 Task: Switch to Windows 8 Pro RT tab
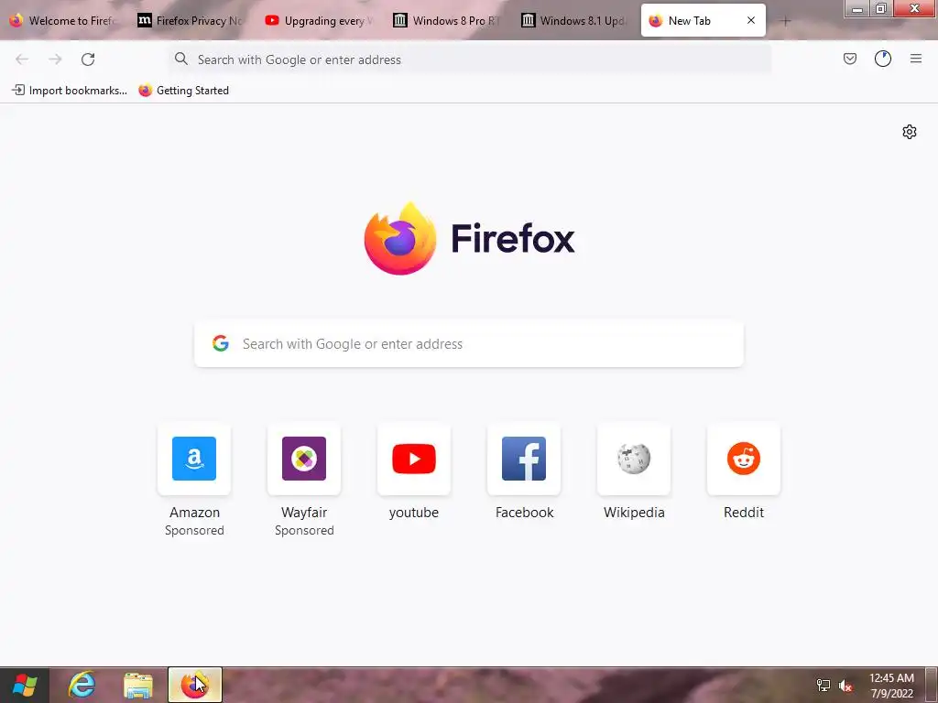point(447,21)
